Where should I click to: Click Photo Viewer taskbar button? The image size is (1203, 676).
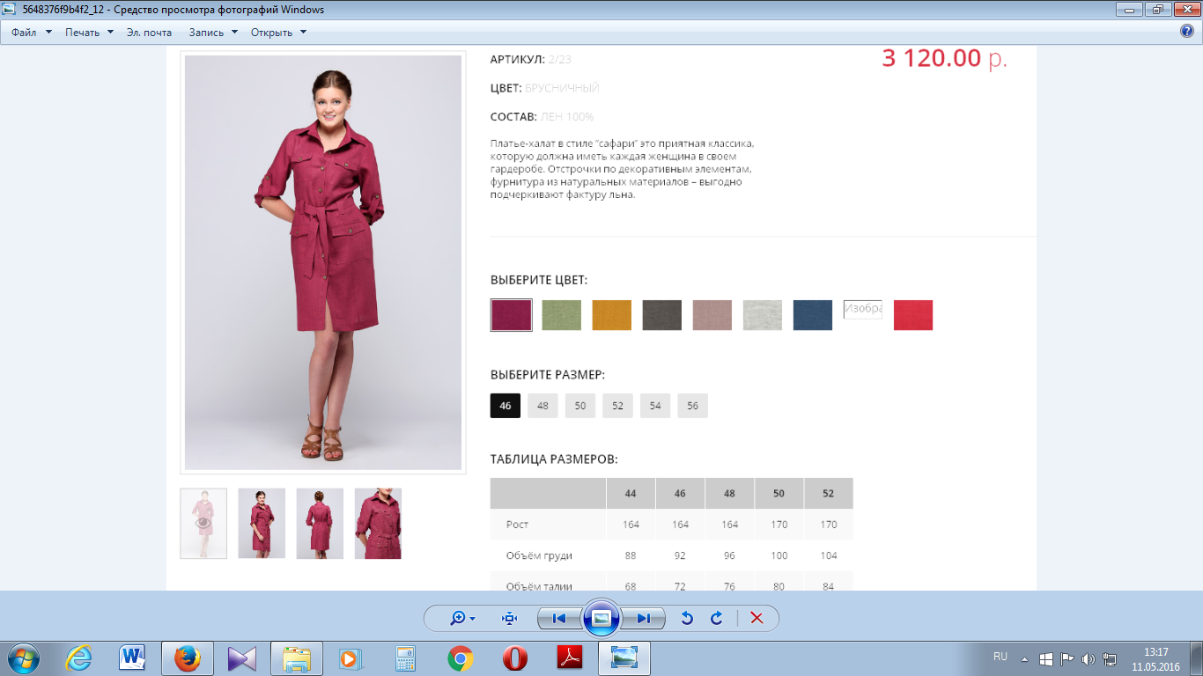tap(624, 658)
